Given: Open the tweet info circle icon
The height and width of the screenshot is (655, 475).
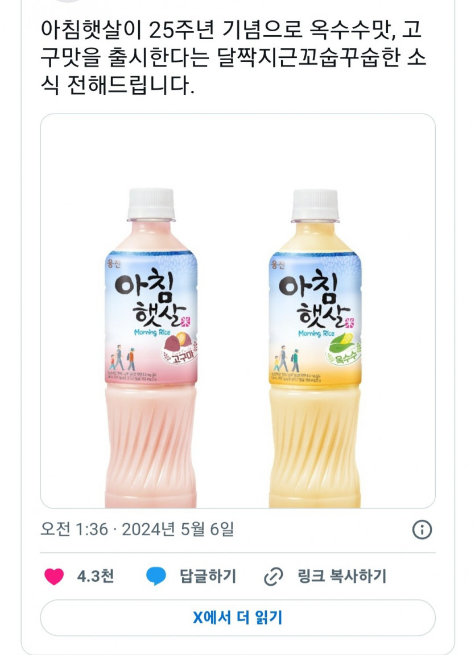Looking at the screenshot, I should 422,529.
